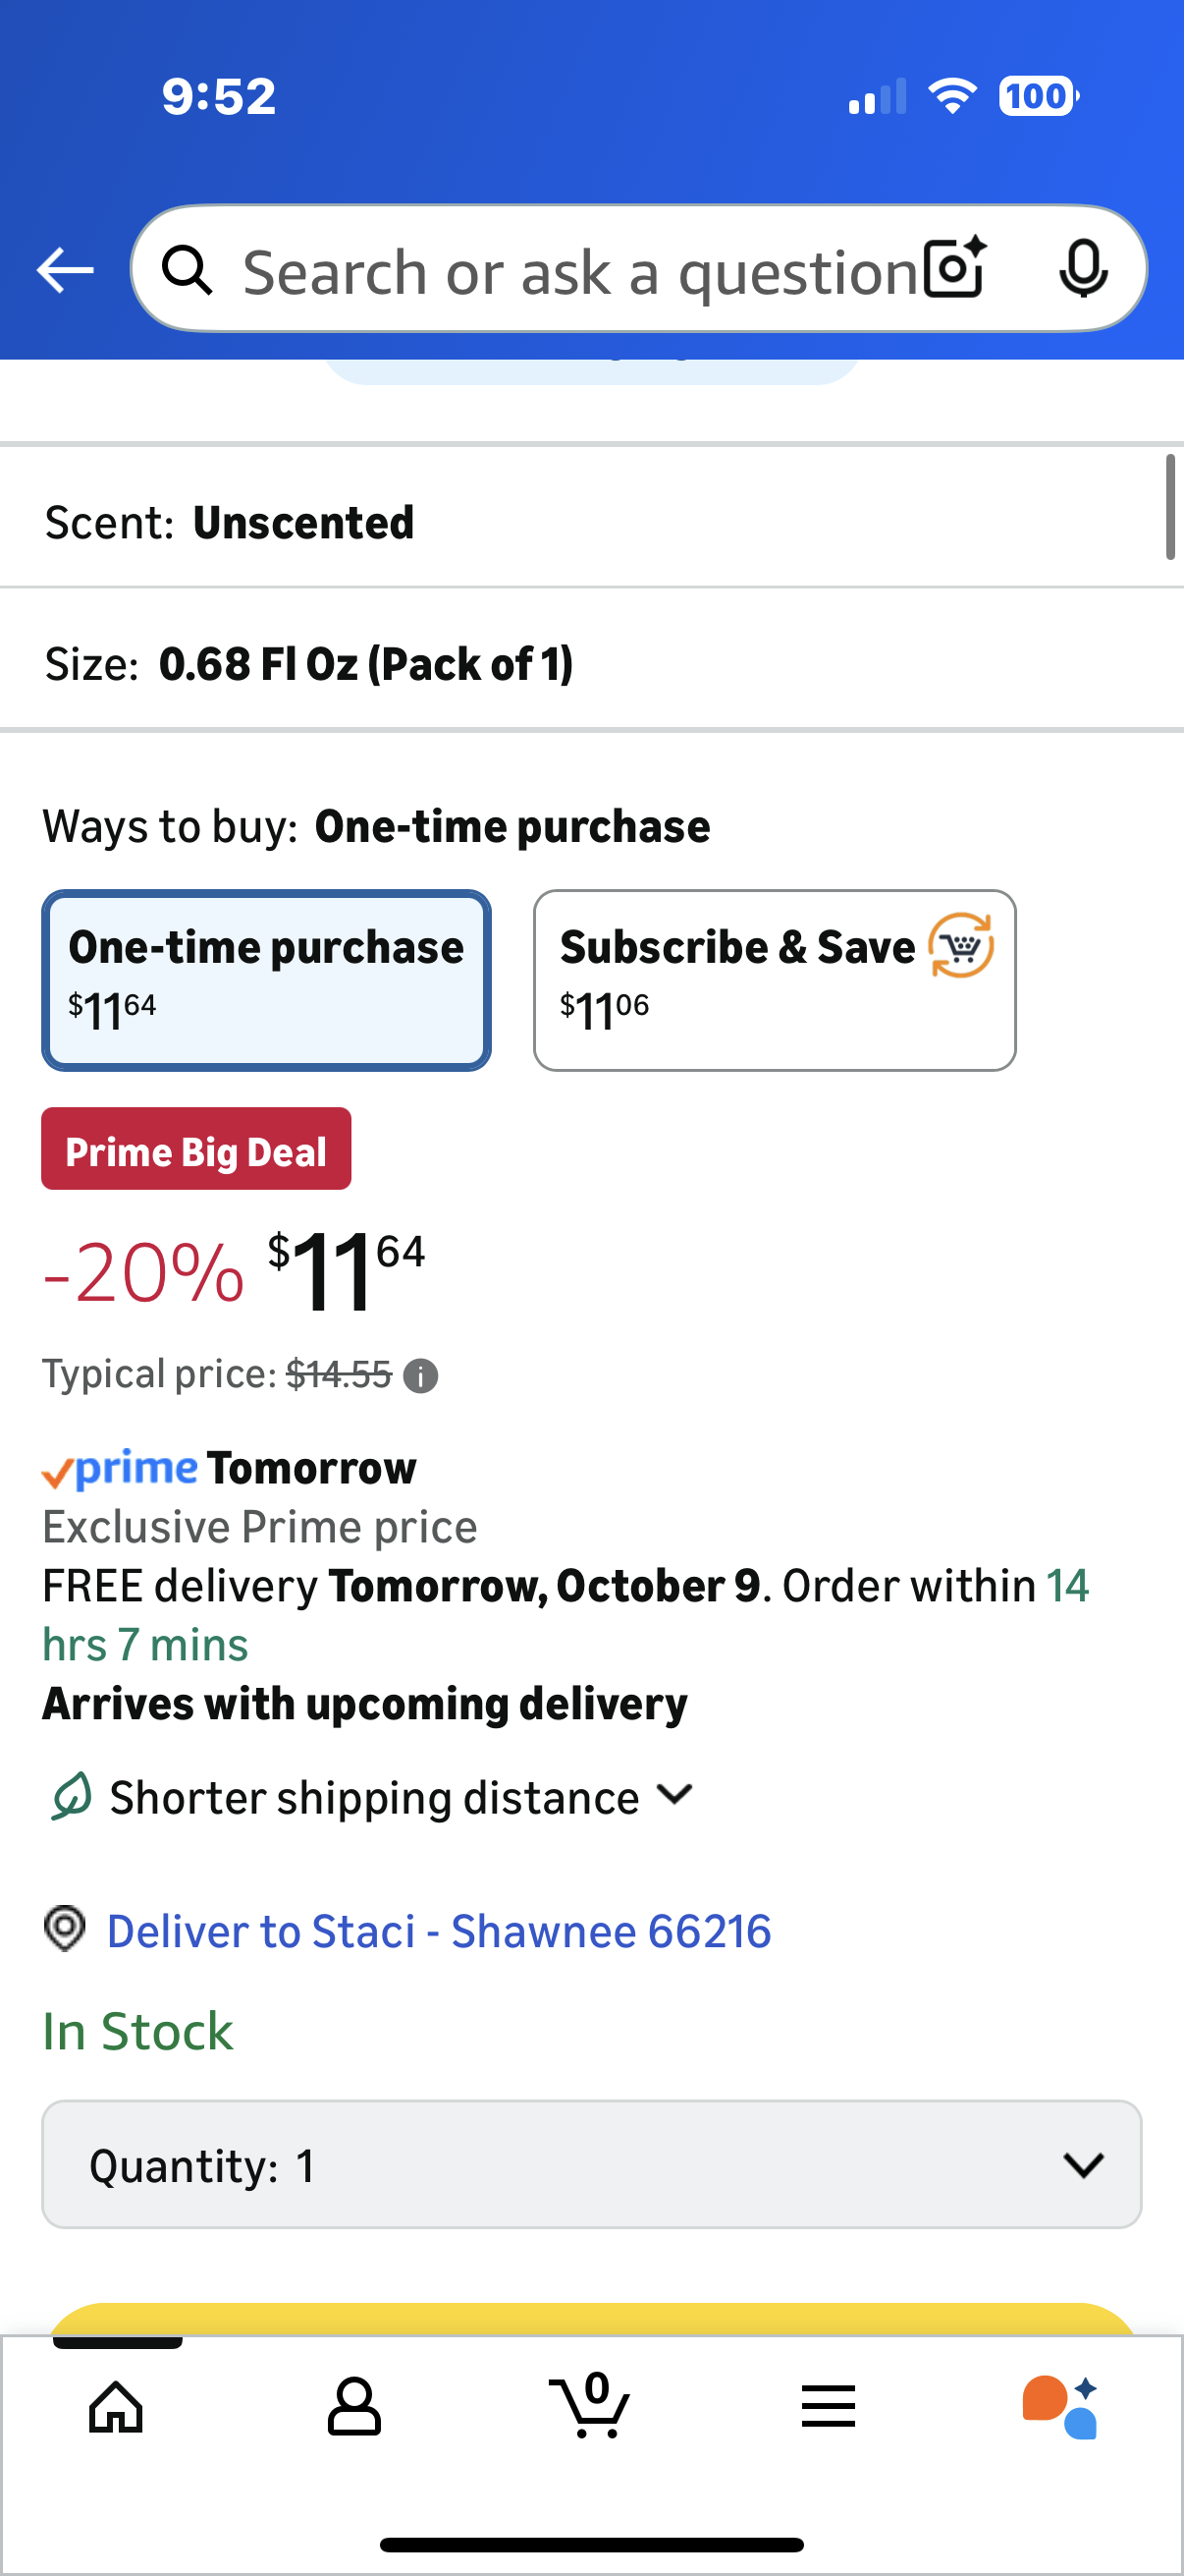Expand Shorter shipping distance details

[400, 1797]
